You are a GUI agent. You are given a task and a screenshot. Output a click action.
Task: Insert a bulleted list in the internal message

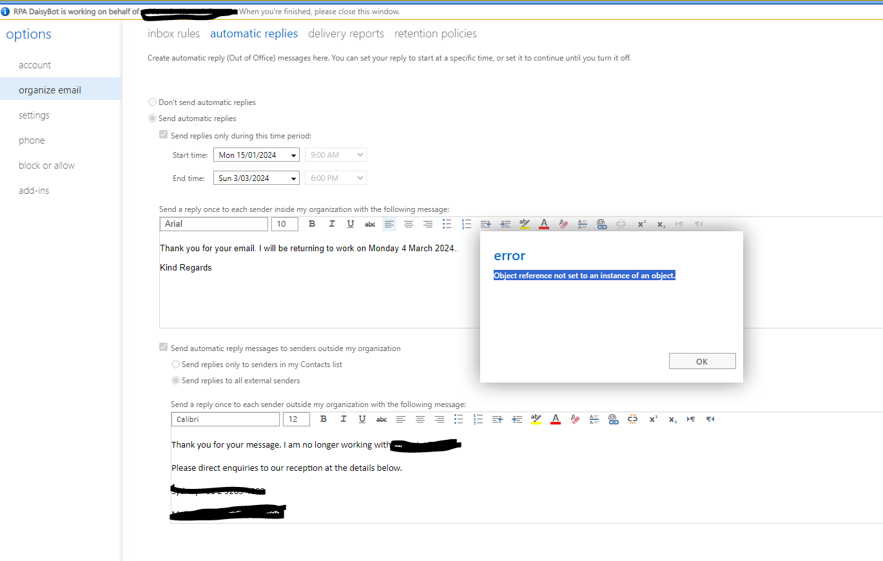447,223
